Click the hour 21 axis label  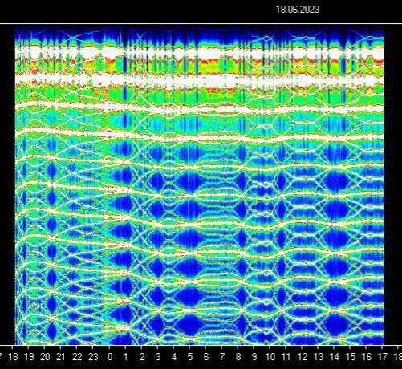[x=61, y=357]
